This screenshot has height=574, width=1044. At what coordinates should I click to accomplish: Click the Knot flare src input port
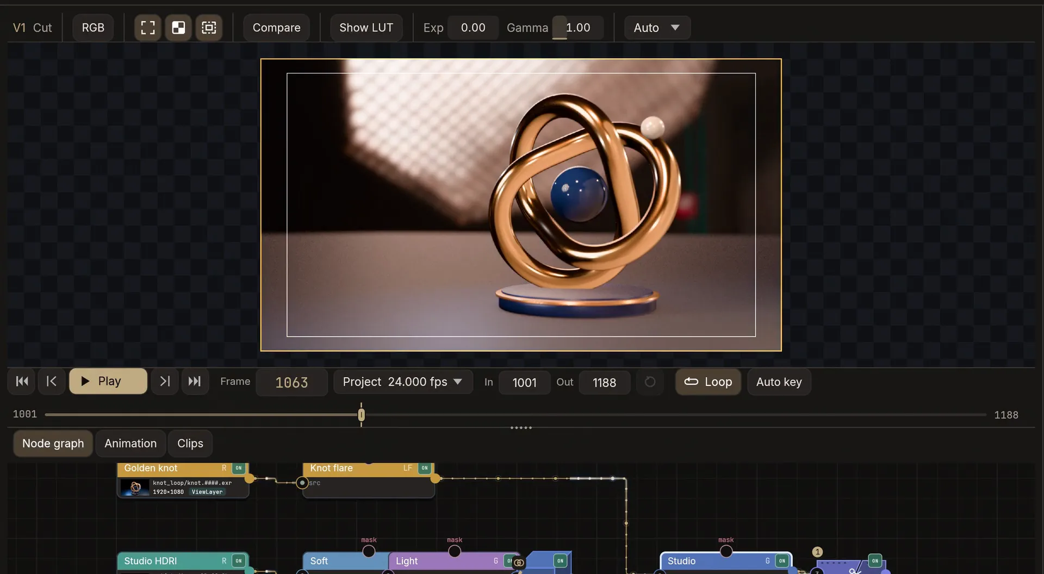302,483
